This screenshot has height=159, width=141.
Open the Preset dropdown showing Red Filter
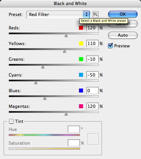[x=58, y=14]
